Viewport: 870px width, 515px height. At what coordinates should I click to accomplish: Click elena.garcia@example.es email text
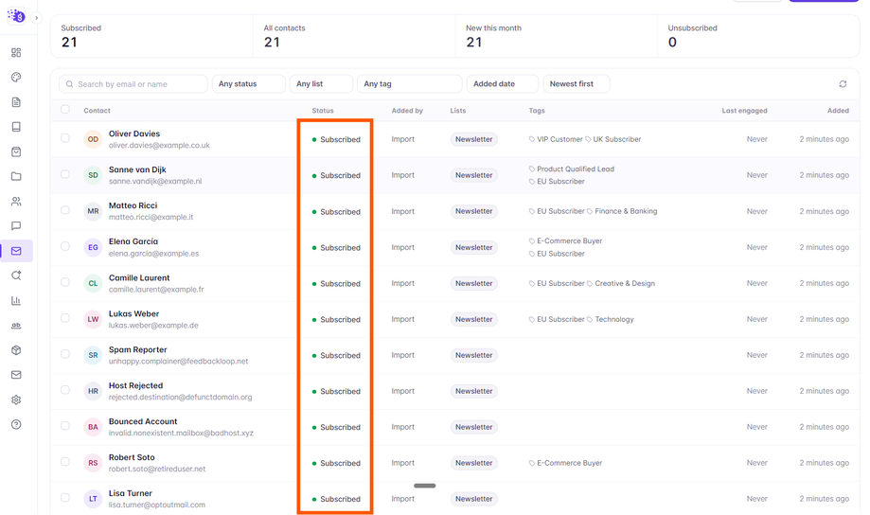153,254
